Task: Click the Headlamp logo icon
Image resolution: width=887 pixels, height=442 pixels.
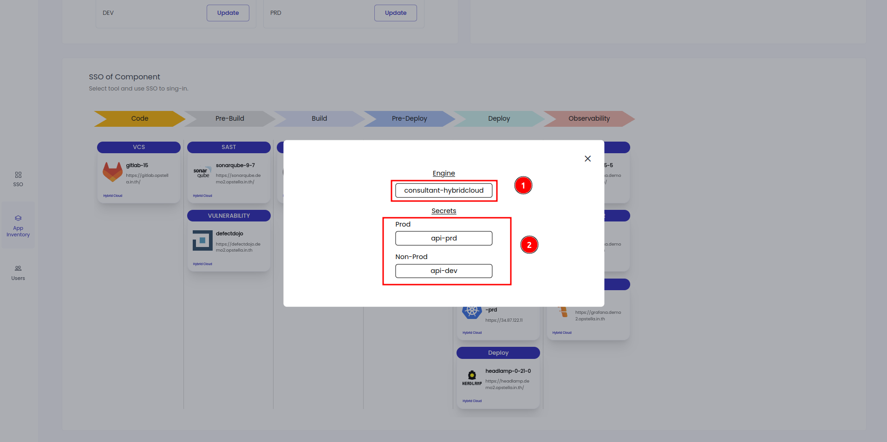Action: [x=472, y=377]
